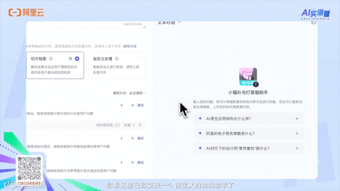This screenshot has width=340, height=191.
Task: Select the 小猫补光灯客服助手 title text
Action: click(x=248, y=92)
